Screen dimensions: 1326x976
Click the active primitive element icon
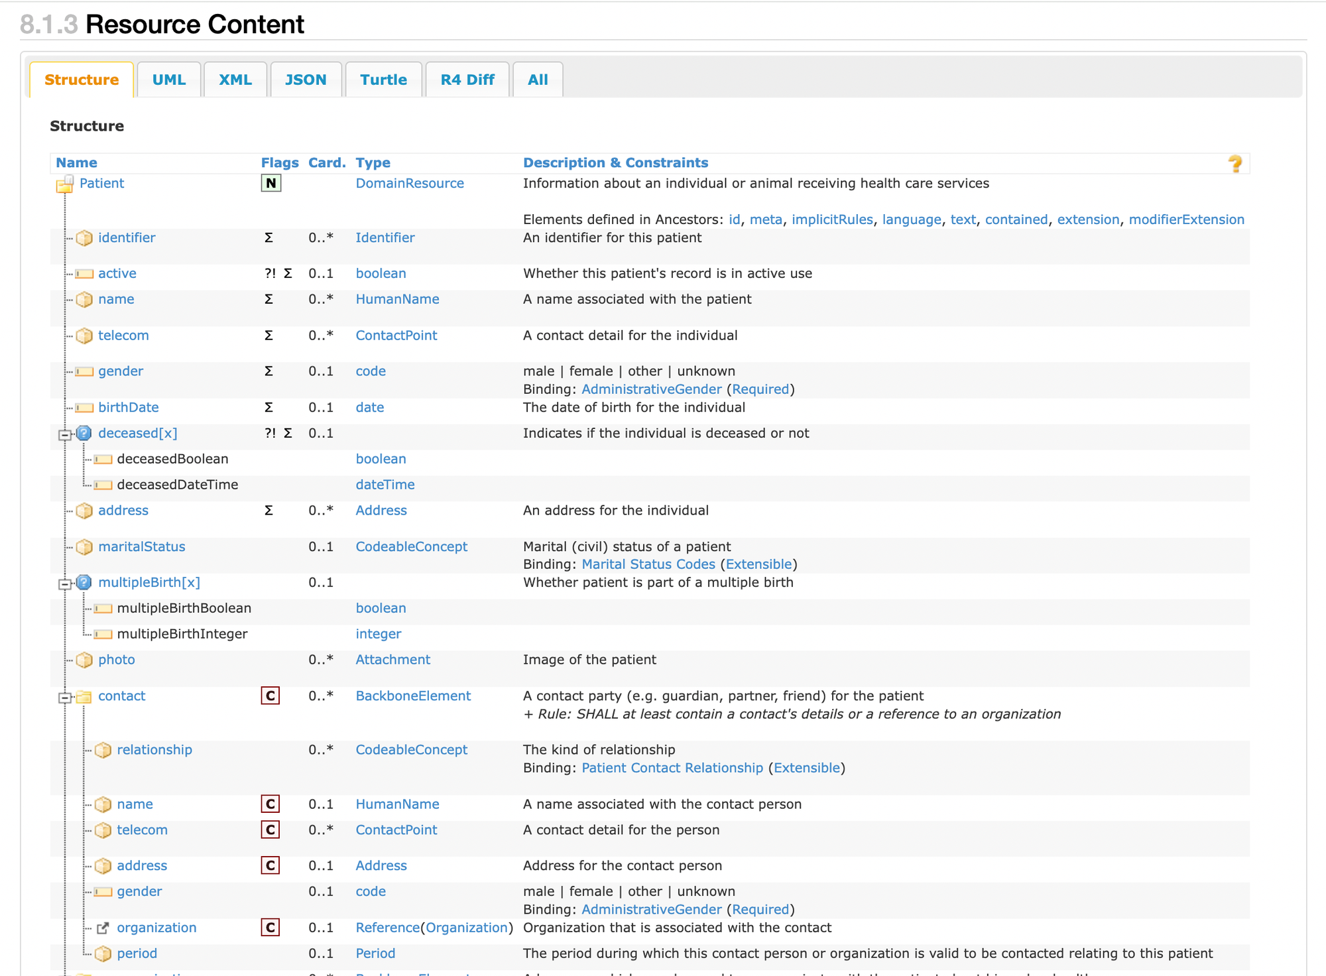pos(84,274)
